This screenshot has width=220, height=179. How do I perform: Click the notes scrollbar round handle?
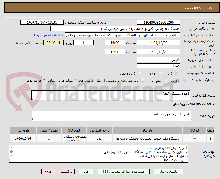click(x=12, y=151)
